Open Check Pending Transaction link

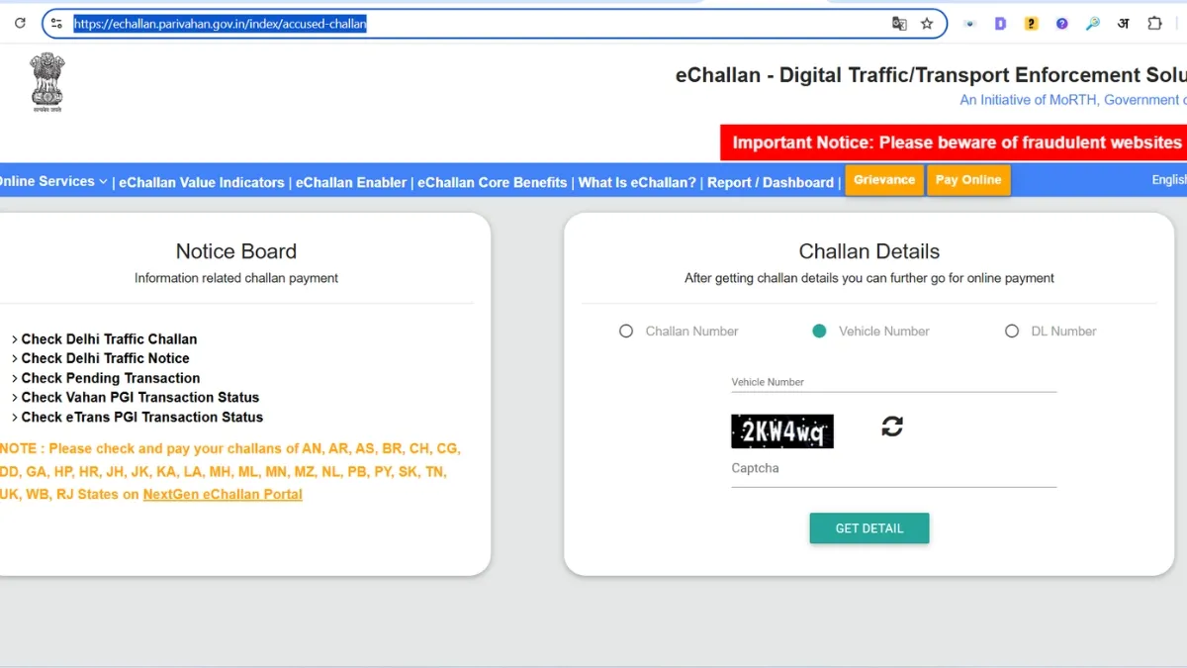111,378
